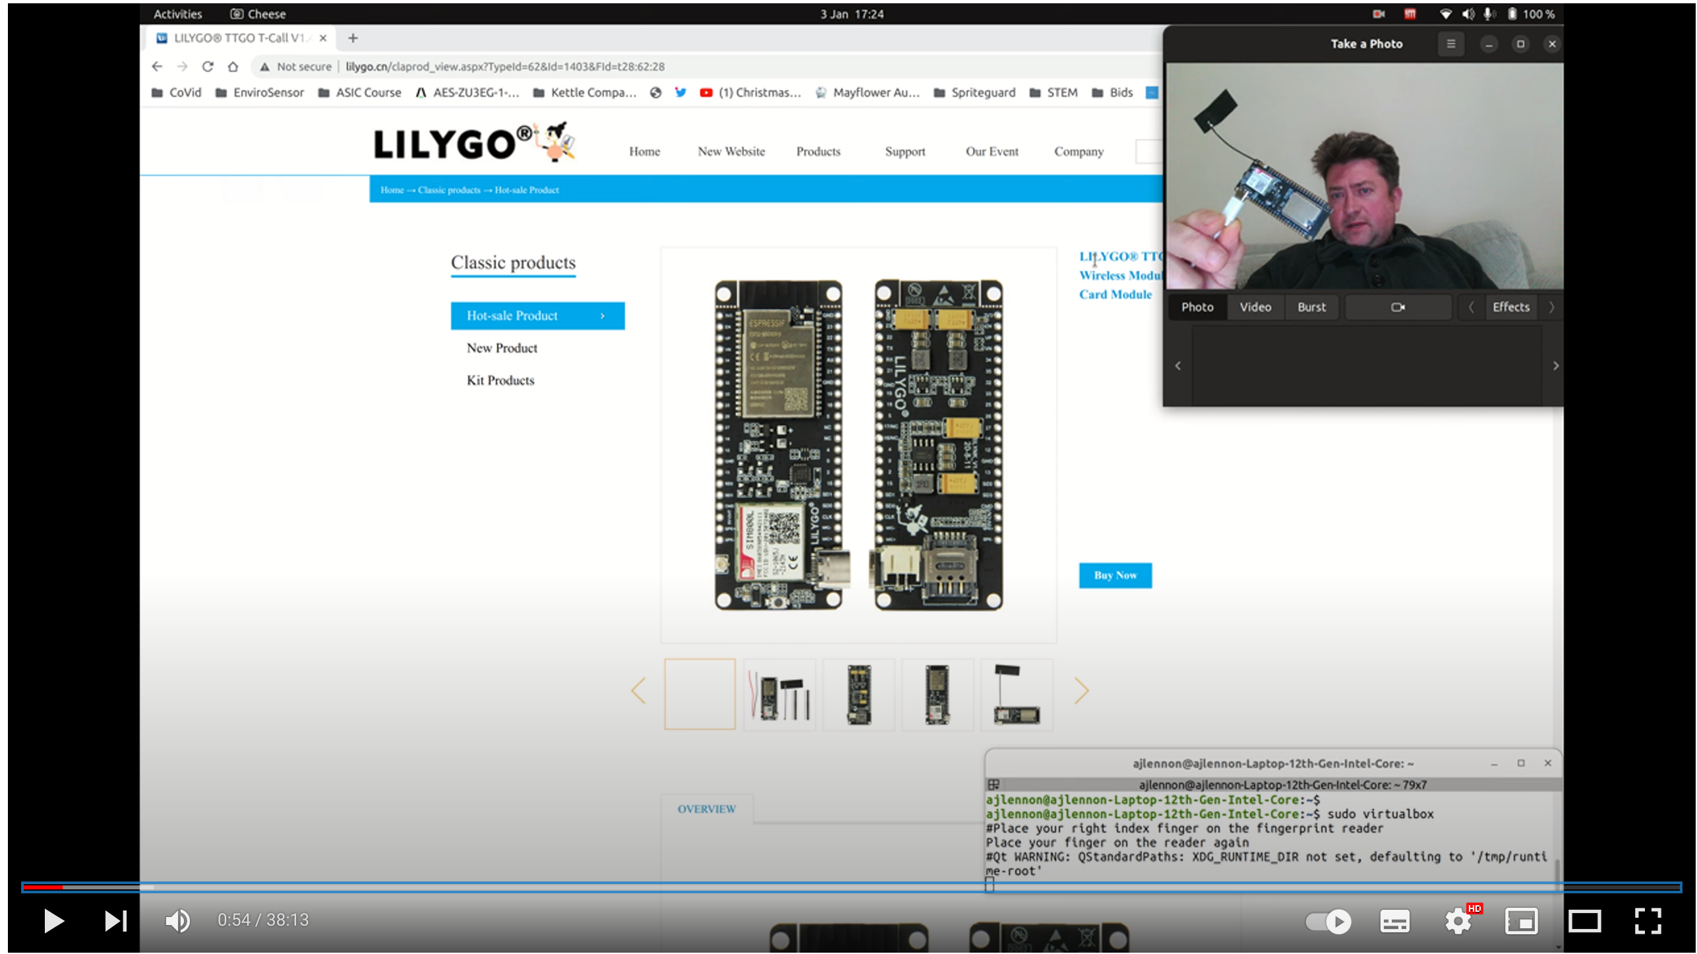Click the camera shutter icon in Cheese
Screen dimensions: 1697x954
tap(1398, 307)
